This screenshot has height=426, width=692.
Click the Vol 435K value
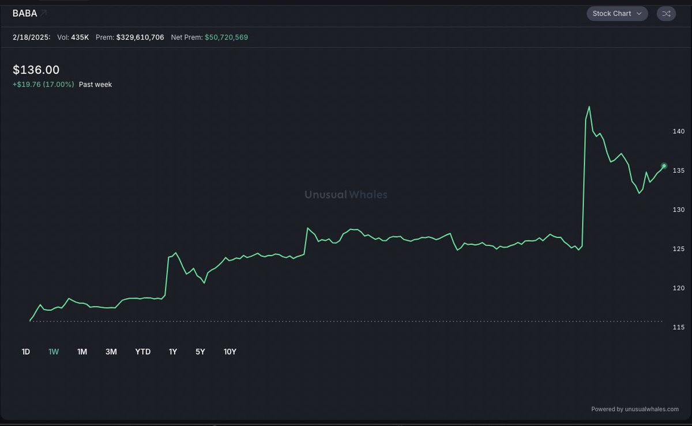(80, 37)
